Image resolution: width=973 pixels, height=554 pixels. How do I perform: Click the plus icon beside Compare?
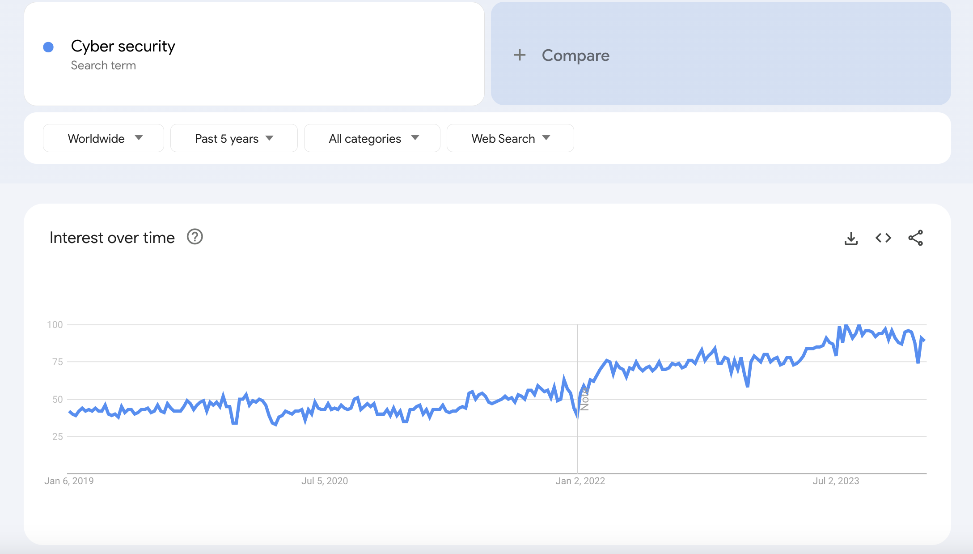coord(520,55)
